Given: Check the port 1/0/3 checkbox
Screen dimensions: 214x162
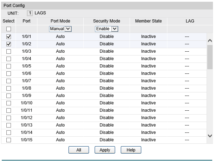Looking at the screenshot, I should click(8, 51).
